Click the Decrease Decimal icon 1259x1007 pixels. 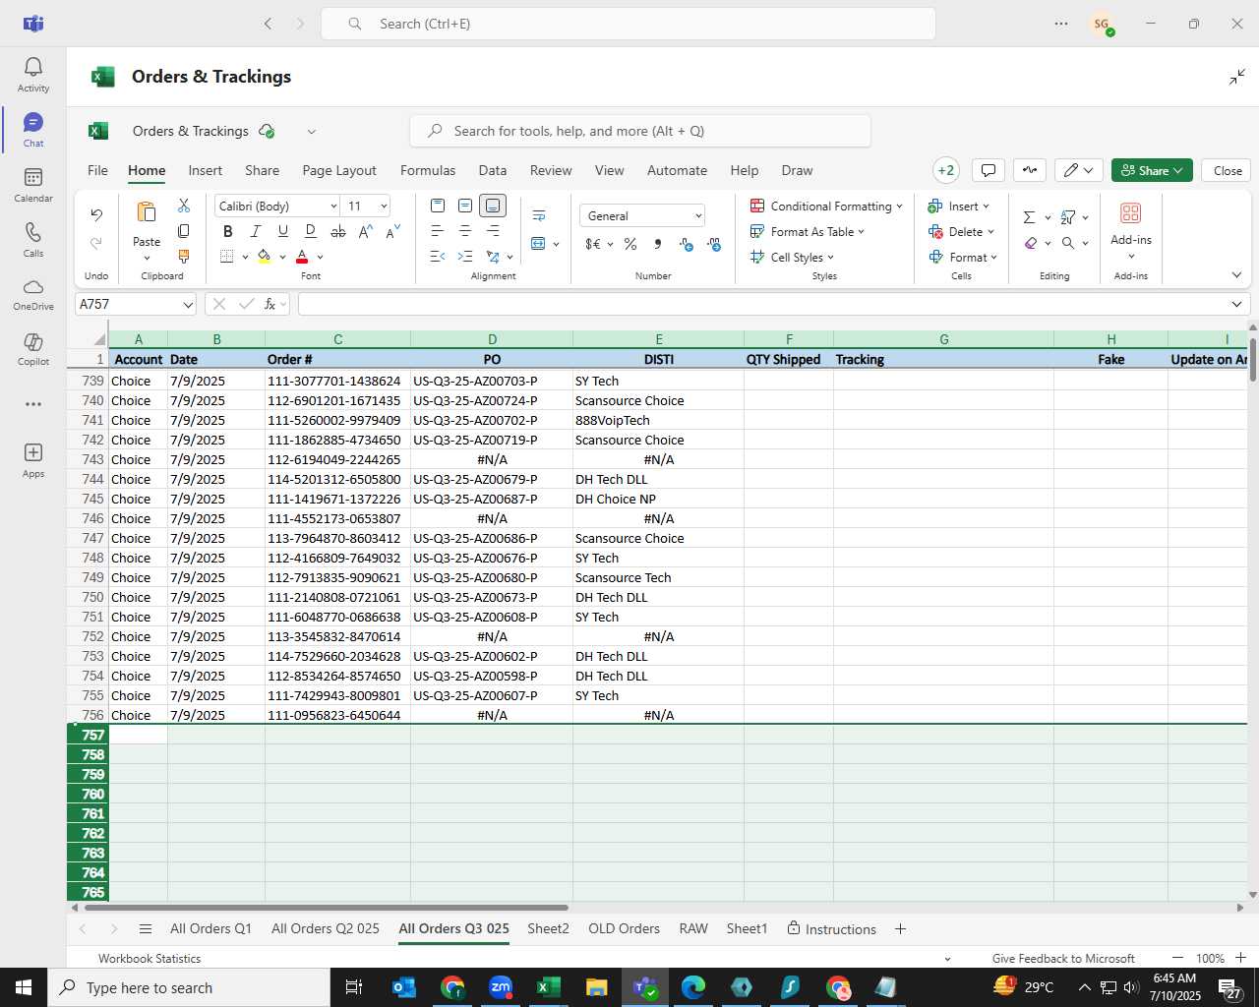tap(687, 244)
